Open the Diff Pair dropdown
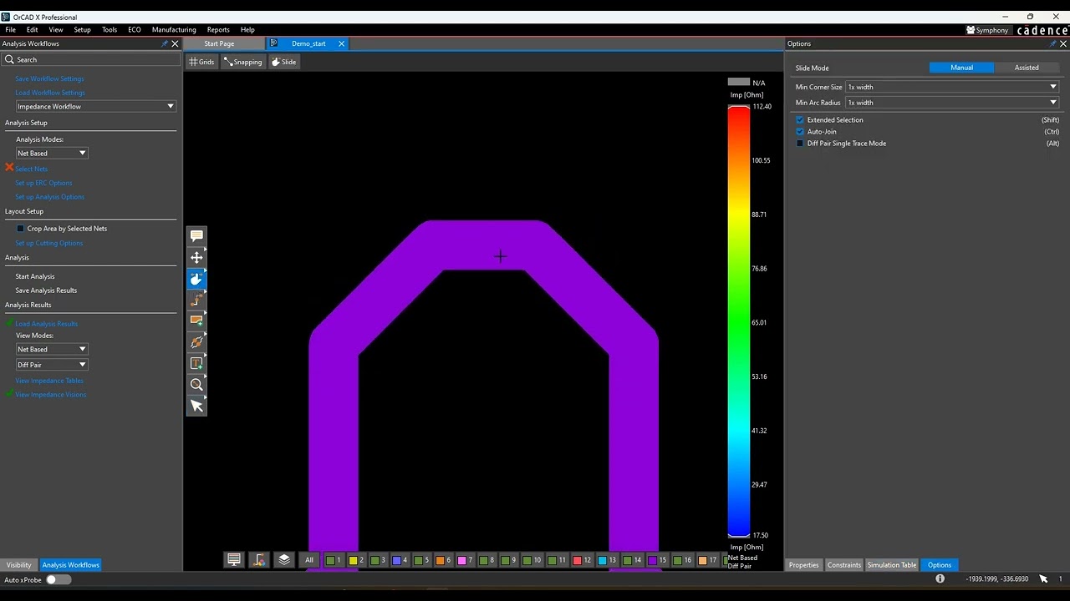 point(52,365)
